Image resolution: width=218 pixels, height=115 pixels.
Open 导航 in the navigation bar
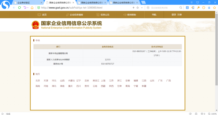click(x=154, y=15)
